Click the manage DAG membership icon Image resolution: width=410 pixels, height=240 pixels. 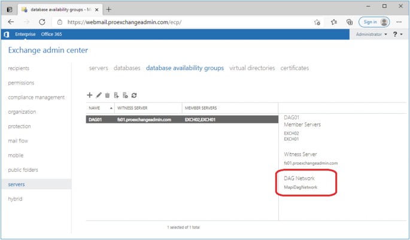[x=116, y=95]
